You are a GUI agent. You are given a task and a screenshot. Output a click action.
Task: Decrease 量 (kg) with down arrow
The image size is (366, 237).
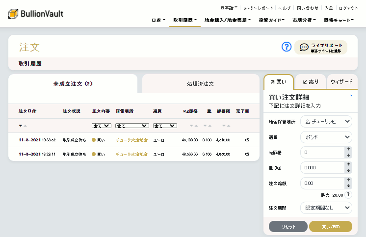(x=348, y=171)
